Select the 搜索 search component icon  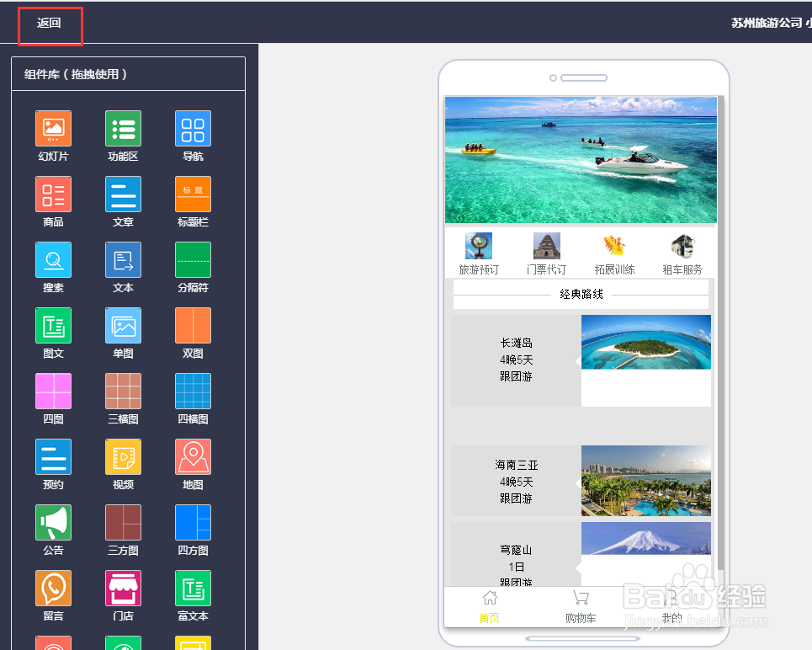click(x=53, y=259)
